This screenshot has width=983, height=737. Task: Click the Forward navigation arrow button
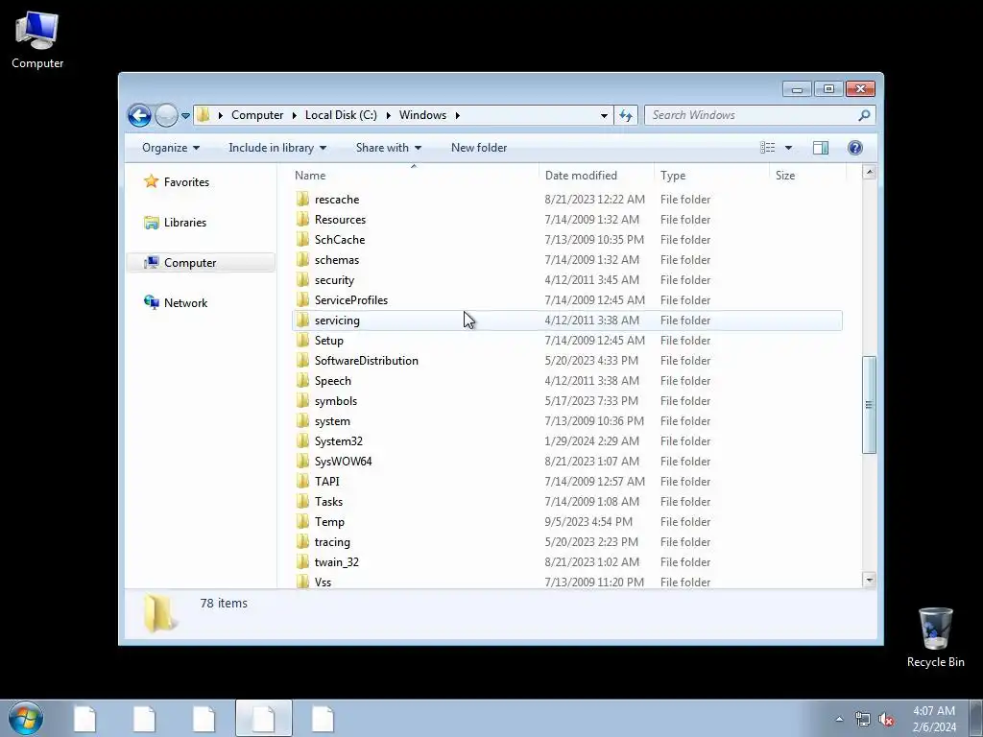coord(166,115)
